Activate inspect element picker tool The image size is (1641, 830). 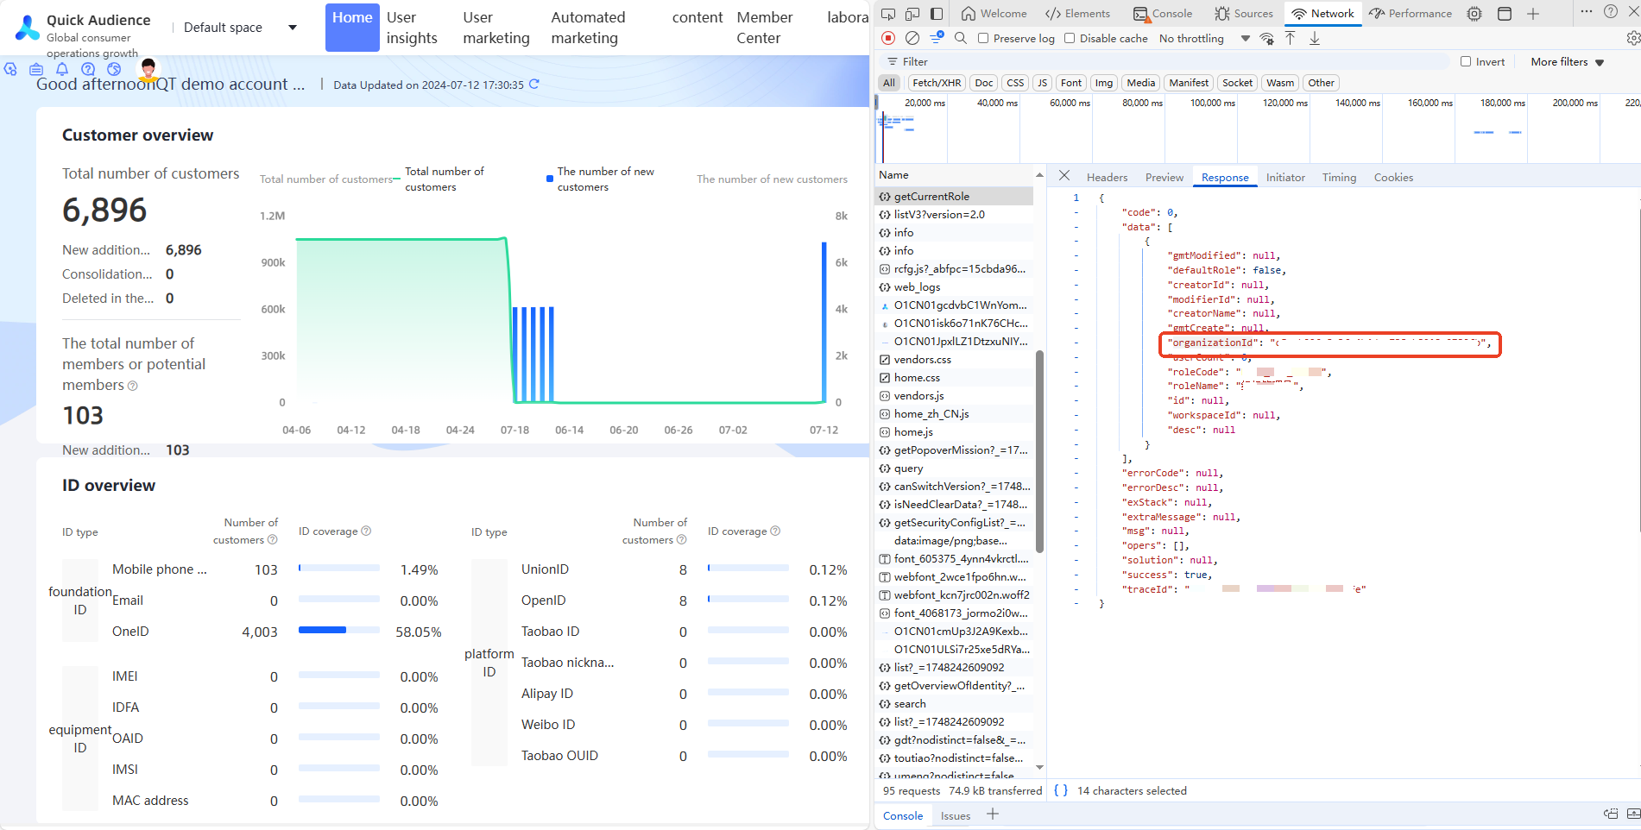tap(887, 14)
